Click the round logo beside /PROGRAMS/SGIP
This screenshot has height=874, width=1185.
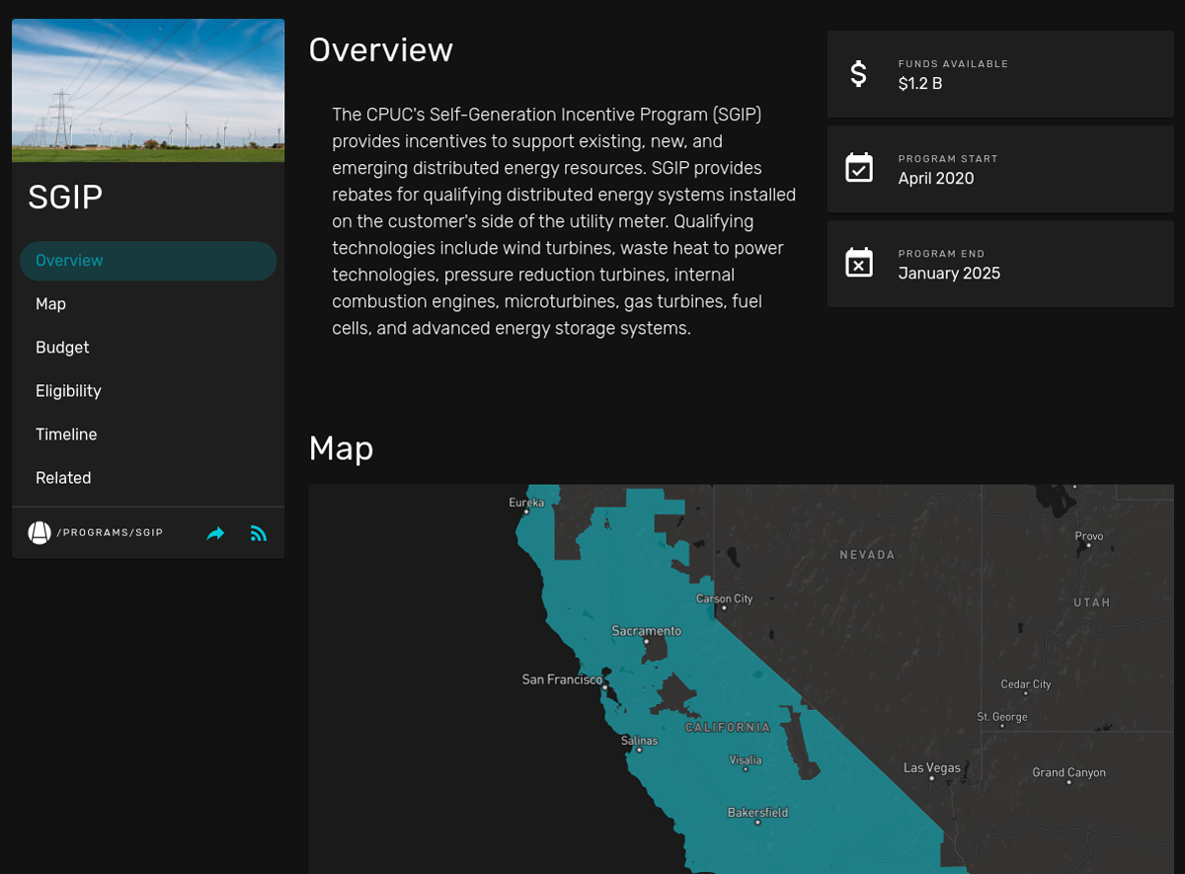(39, 533)
